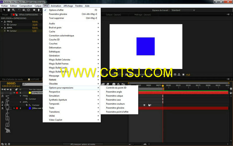
Task: Collapse FREQ group in timeline
Action: tap(20, 96)
